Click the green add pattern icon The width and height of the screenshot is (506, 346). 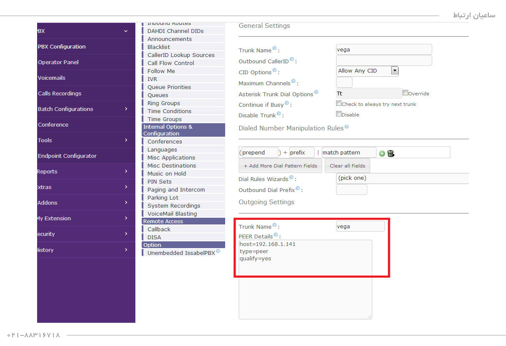coord(382,154)
